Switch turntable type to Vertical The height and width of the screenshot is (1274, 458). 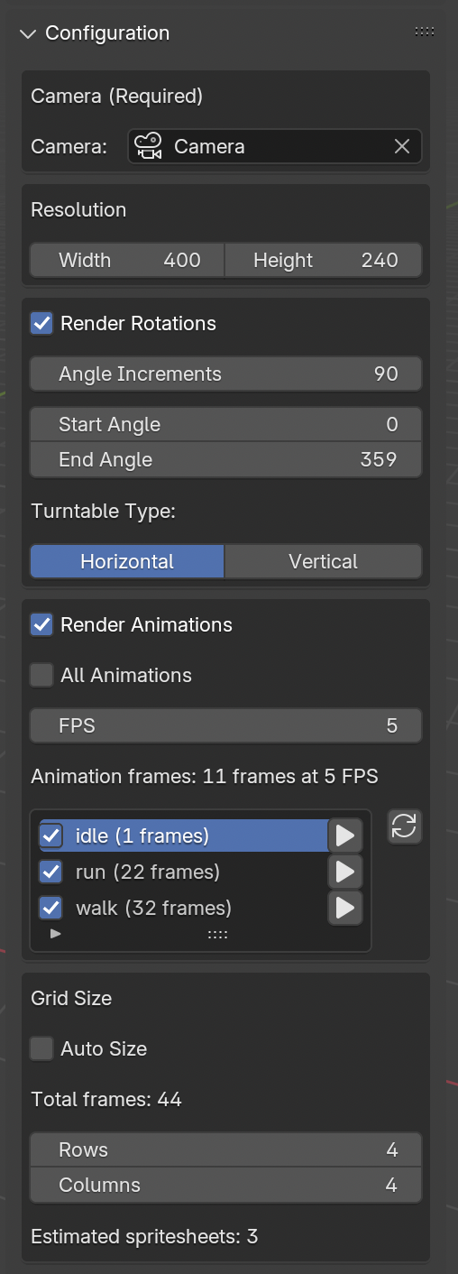(323, 561)
